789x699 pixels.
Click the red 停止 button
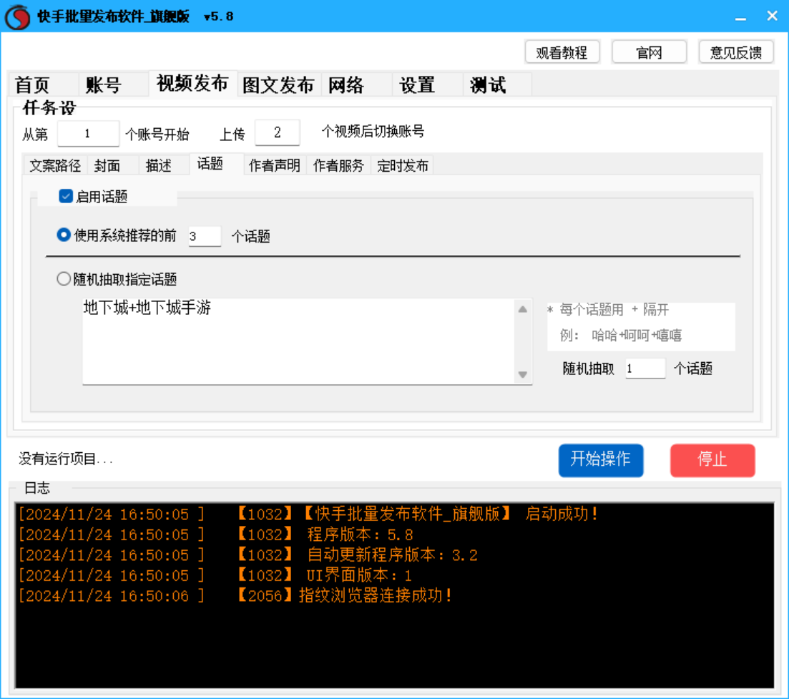pyautogui.click(x=712, y=460)
